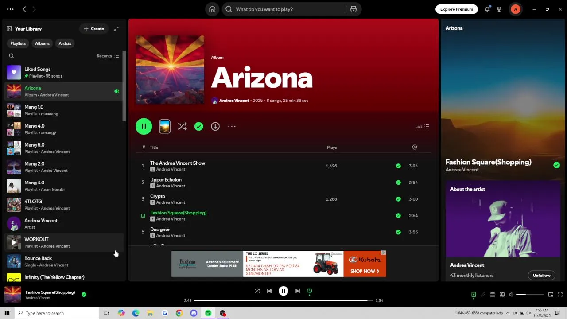Screen dimensions: 567x319
Task: Filter library by Albums
Action: (x=42, y=43)
